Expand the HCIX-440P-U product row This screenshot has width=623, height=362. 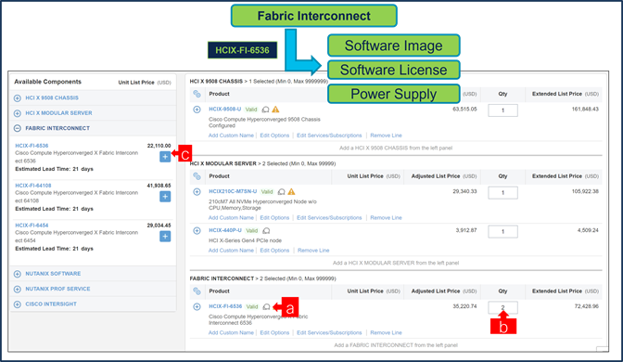click(x=197, y=230)
